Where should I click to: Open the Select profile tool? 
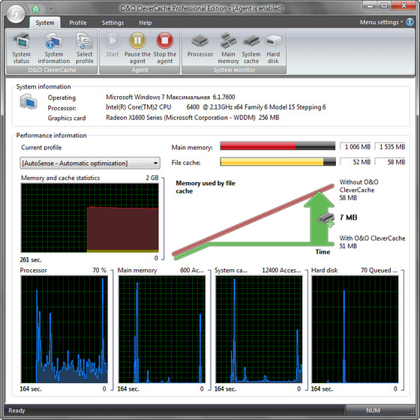(x=84, y=48)
